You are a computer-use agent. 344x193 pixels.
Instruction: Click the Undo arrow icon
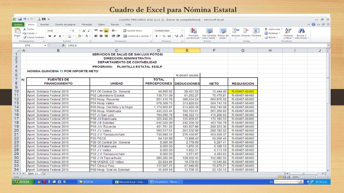point(25,19)
